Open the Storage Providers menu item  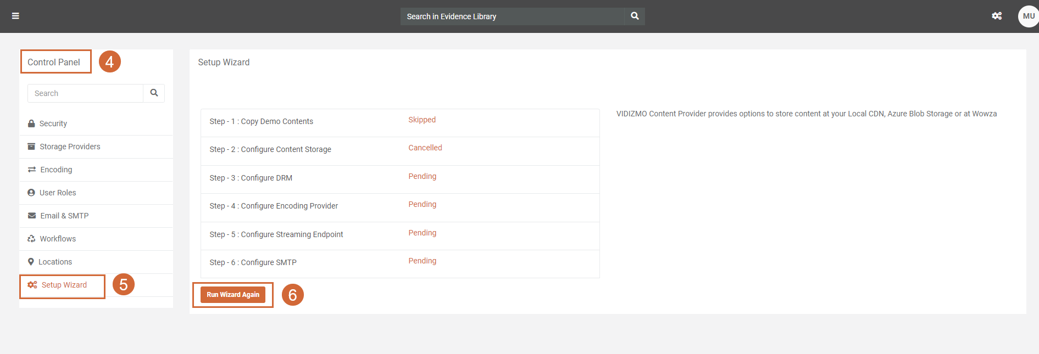(70, 147)
